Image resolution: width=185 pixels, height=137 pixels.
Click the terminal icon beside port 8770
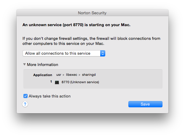[57, 82]
